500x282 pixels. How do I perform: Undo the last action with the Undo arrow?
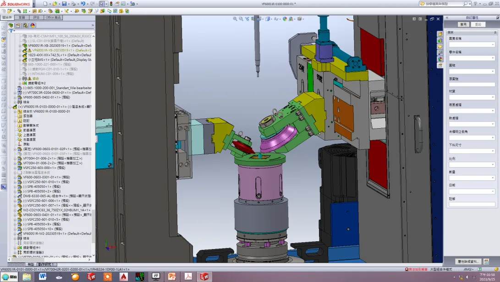point(83,4)
